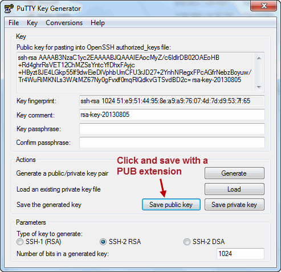
Task: Select the SSH-2 RSA radio button
Action: coord(103,242)
